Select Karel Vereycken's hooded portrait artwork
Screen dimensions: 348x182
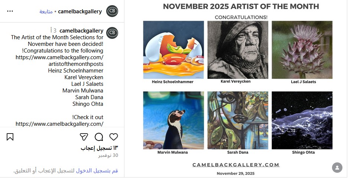238,50
